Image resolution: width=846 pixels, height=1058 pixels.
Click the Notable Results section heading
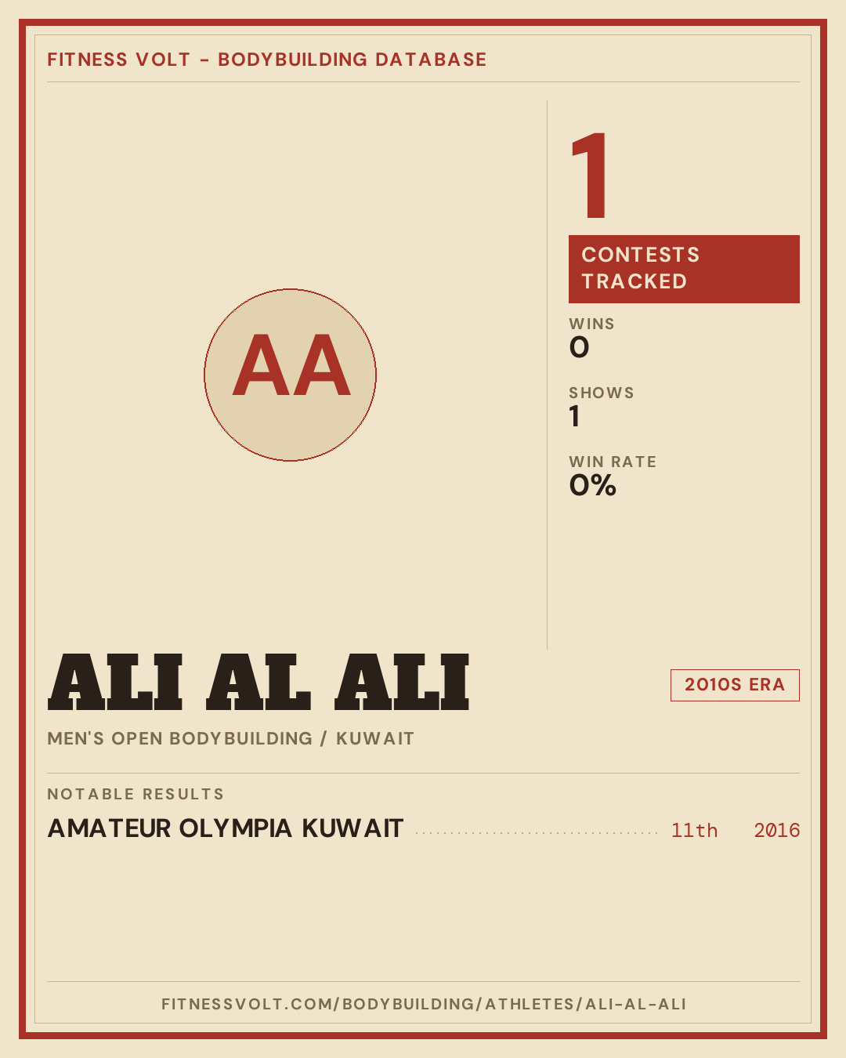tap(136, 794)
